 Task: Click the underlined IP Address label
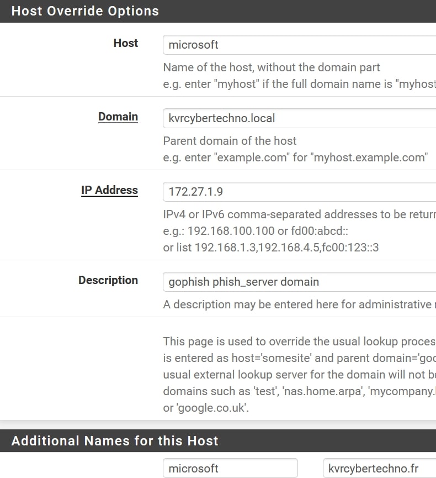pos(109,190)
